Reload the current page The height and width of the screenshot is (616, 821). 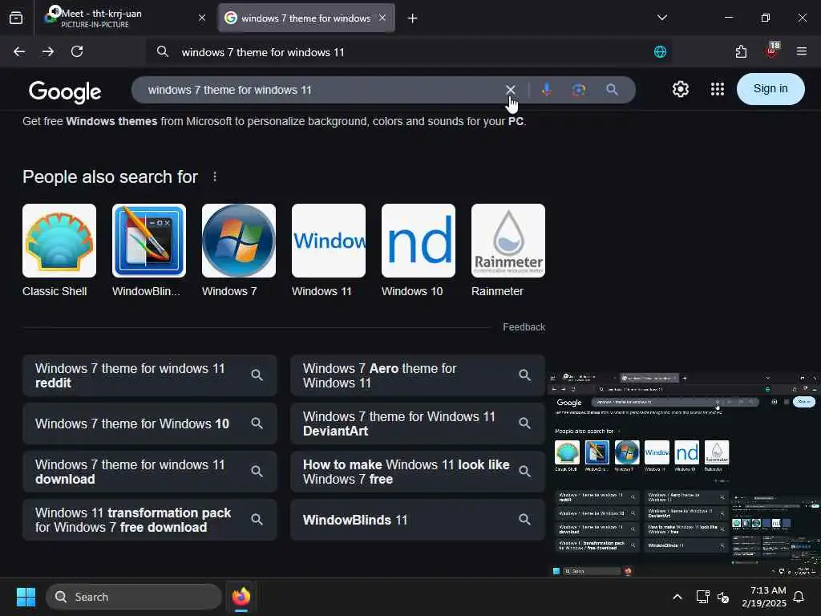[x=77, y=52]
